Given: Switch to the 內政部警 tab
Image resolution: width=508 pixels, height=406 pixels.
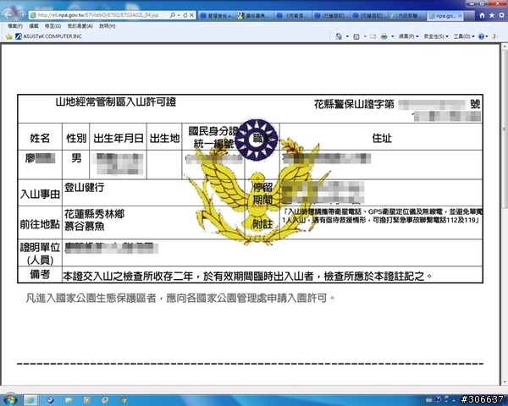Looking at the screenshot, I should (407, 15).
